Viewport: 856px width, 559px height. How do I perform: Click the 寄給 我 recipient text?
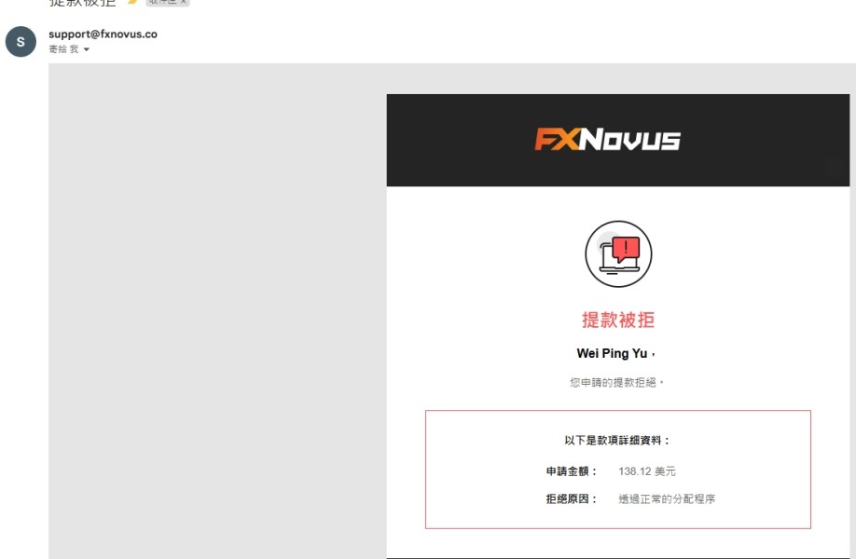point(63,49)
